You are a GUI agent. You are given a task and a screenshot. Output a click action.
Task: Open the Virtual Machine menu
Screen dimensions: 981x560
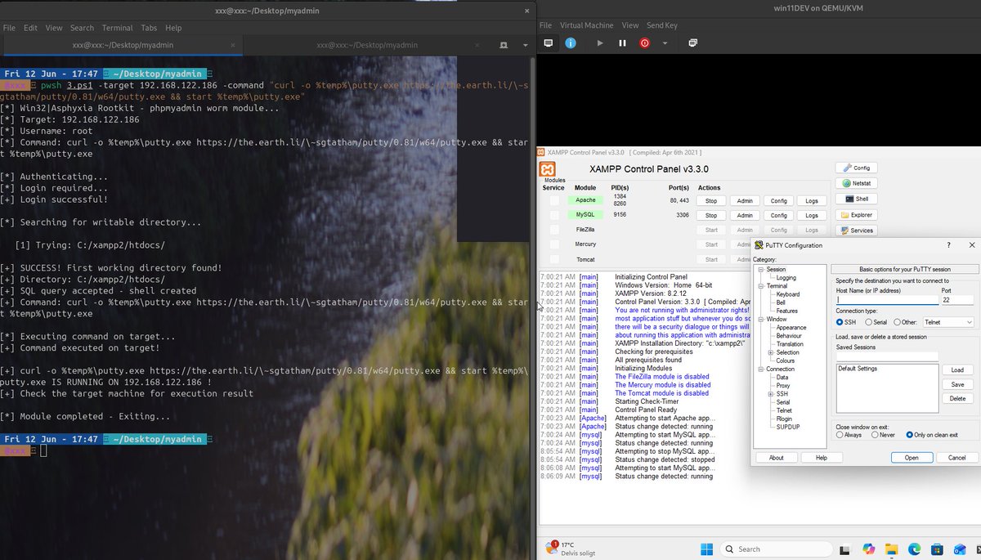point(588,25)
